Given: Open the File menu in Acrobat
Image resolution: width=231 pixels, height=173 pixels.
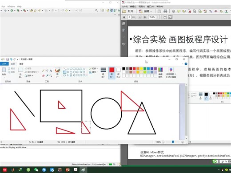Looking at the screenshot, I should pos(125,7).
